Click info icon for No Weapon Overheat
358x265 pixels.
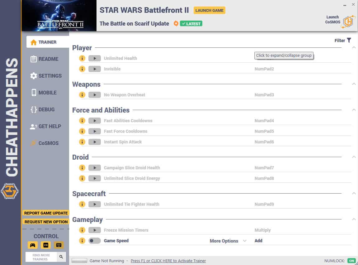pyautogui.click(x=82, y=95)
